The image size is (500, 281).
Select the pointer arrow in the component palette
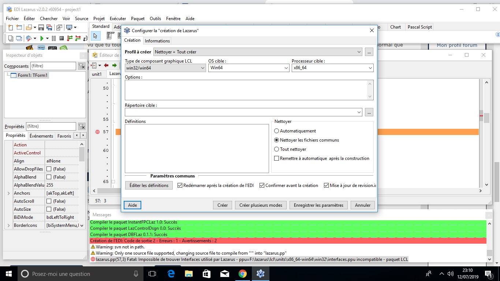coord(95,35)
